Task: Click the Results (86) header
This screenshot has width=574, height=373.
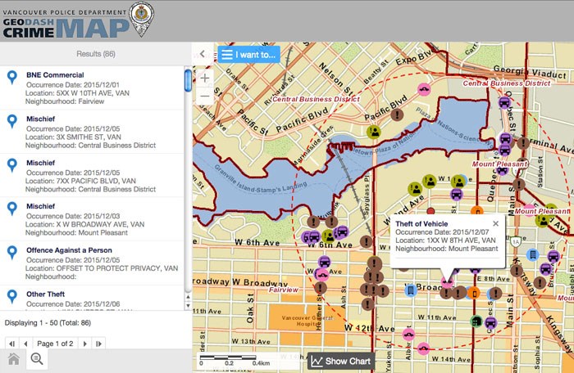Action: click(x=96, y=54)
